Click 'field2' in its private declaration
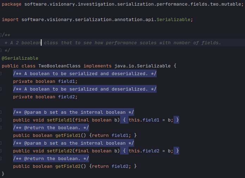This screenshot has width=245, height=178. coord(67,97)
